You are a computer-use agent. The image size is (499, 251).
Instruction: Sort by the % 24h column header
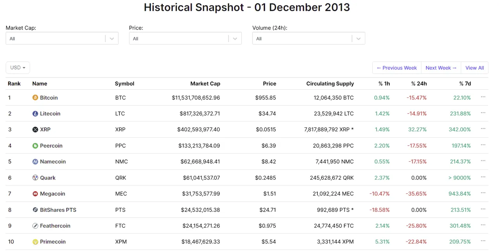point(419,84)
